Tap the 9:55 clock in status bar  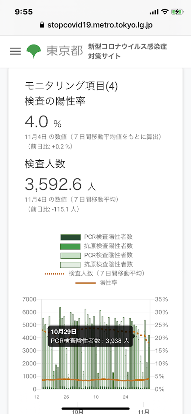point(24,12)
